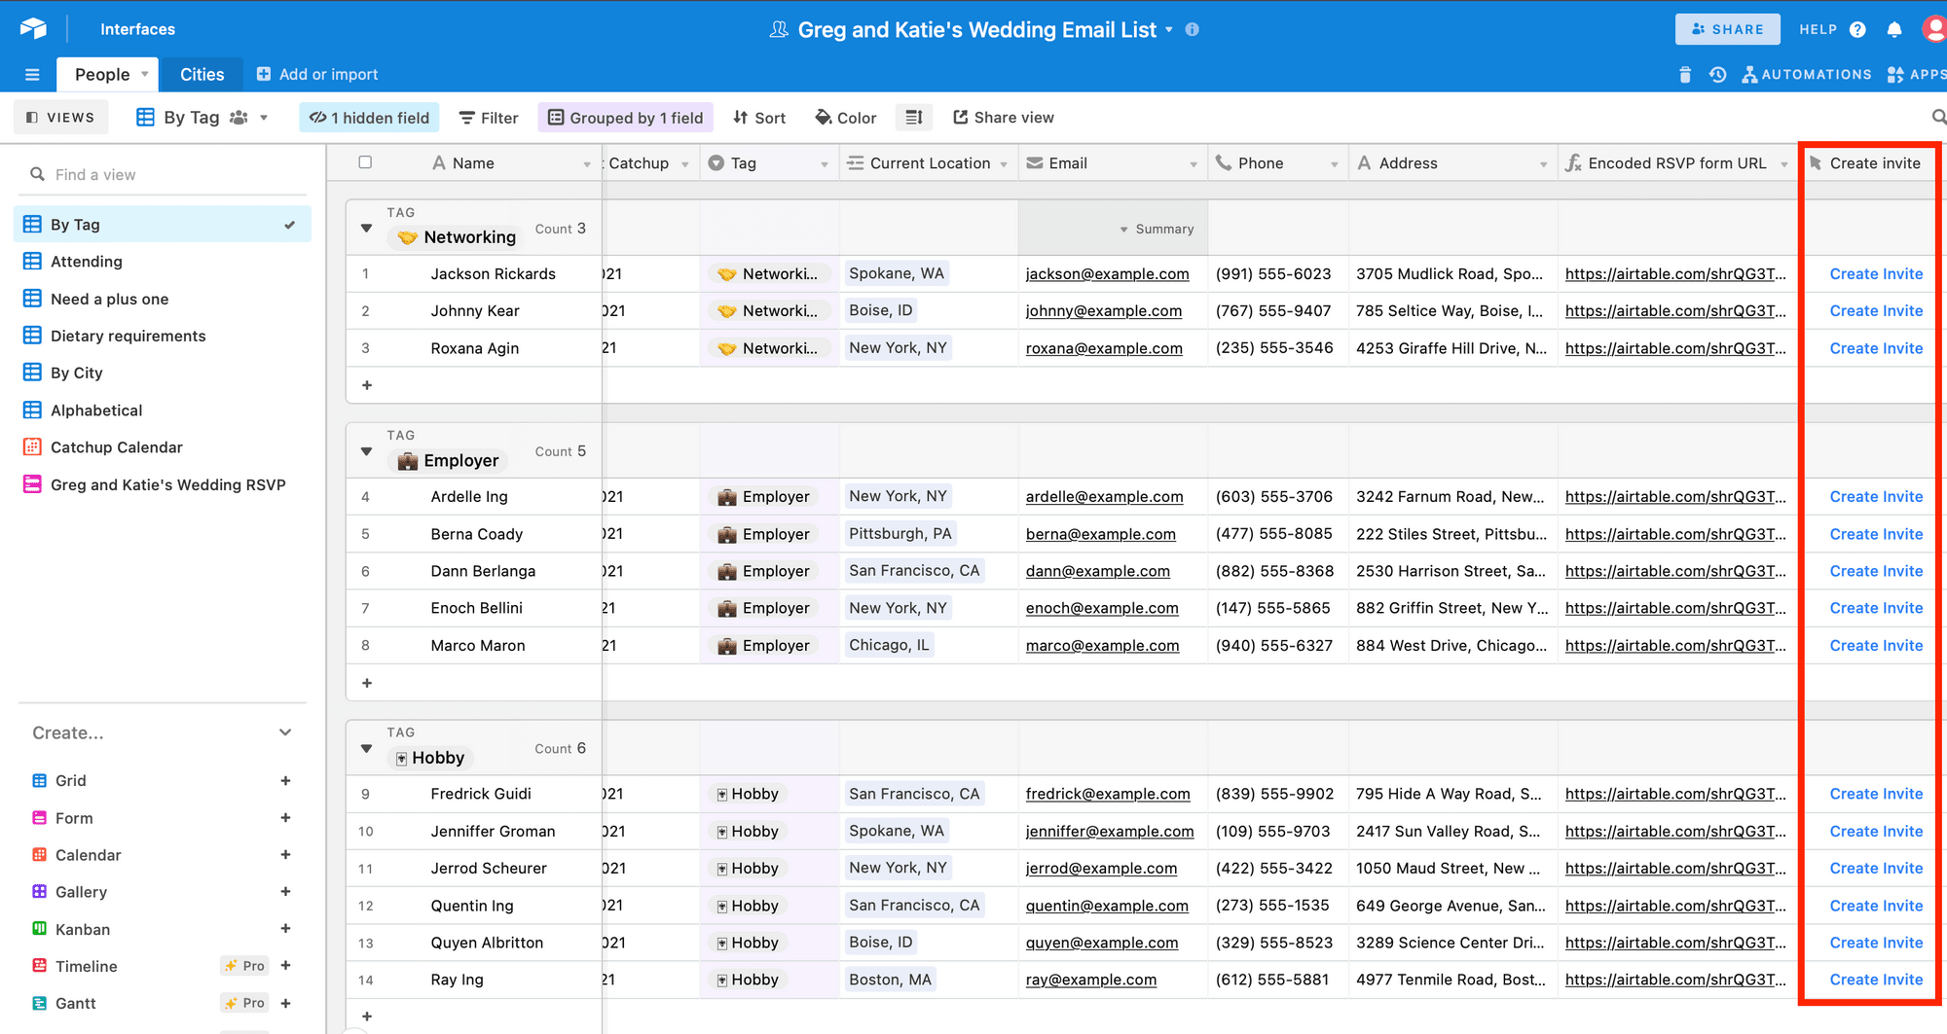
Task: Open the notifications bell
Action: 1893,29
